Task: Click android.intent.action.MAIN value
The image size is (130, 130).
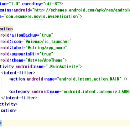Action: [x=89, y=79]
